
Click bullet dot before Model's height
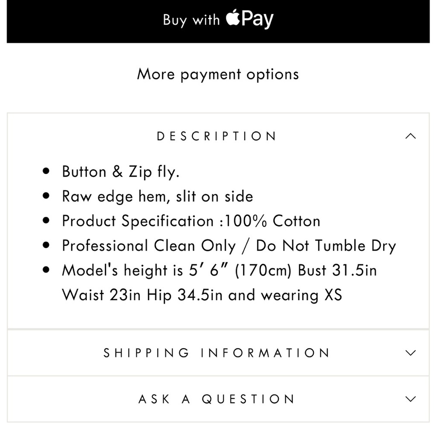[47, 271]
